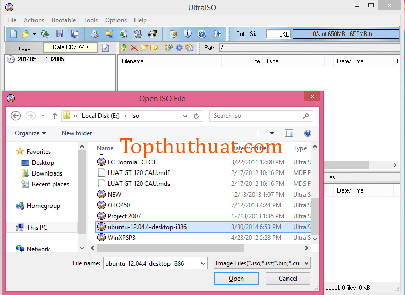Click the Up folder green arrow icon

124,48
